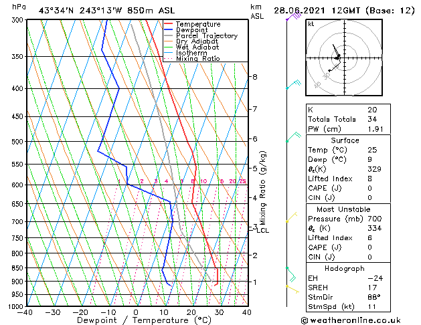Click the yellow wind barb at 700 hPa
Viewport: 421px width, 325px height.
292,217
